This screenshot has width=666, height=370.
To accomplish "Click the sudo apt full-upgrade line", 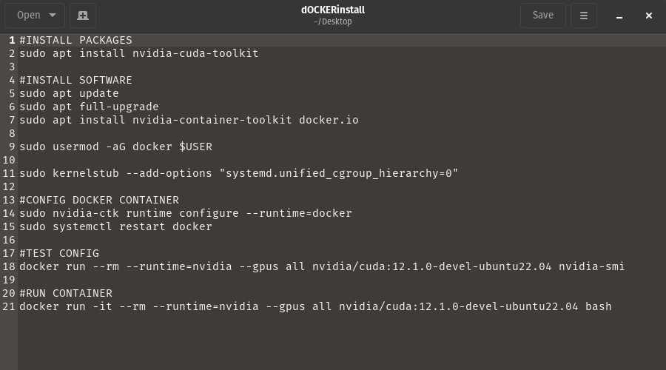I will coord(89,107).
